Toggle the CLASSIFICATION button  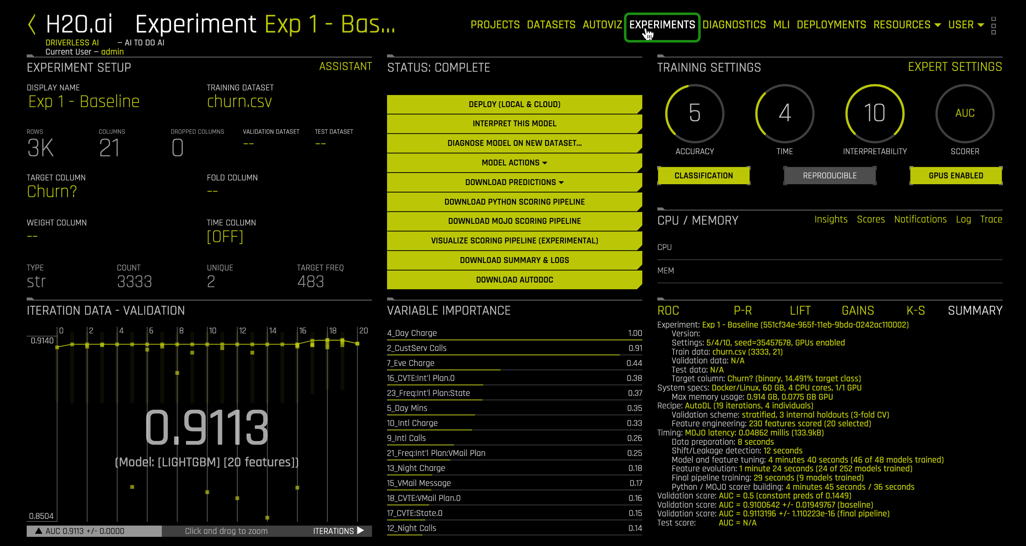704,175
